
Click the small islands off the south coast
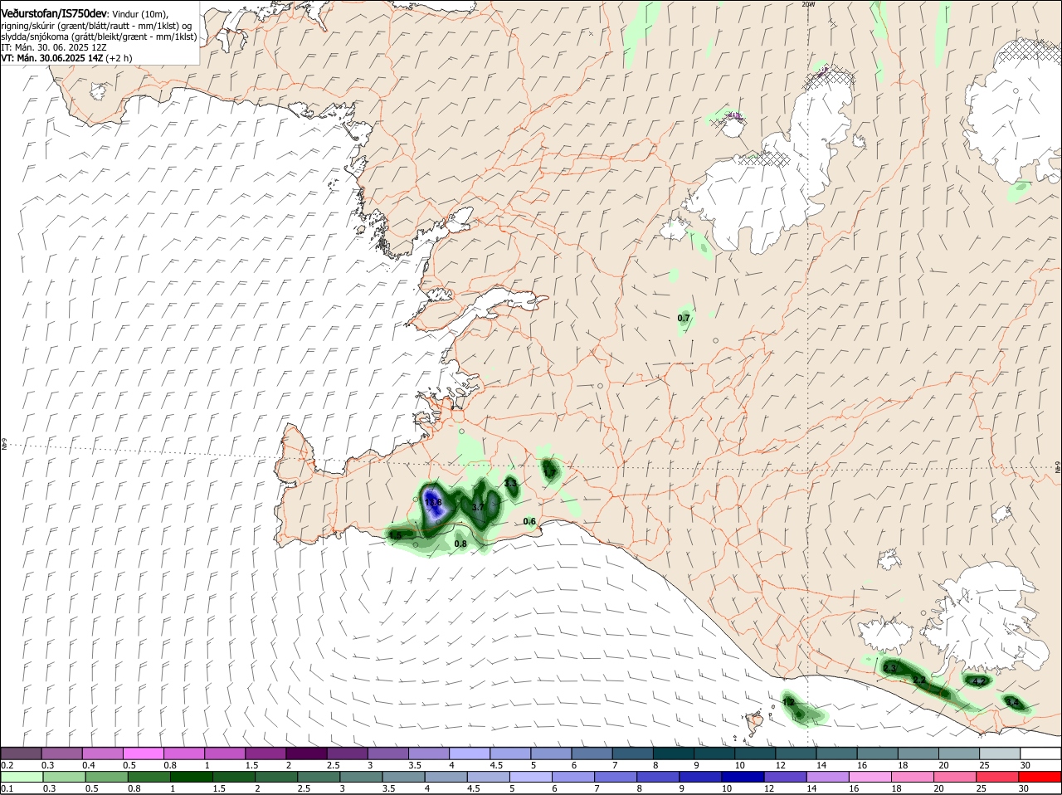coord(754,721)
